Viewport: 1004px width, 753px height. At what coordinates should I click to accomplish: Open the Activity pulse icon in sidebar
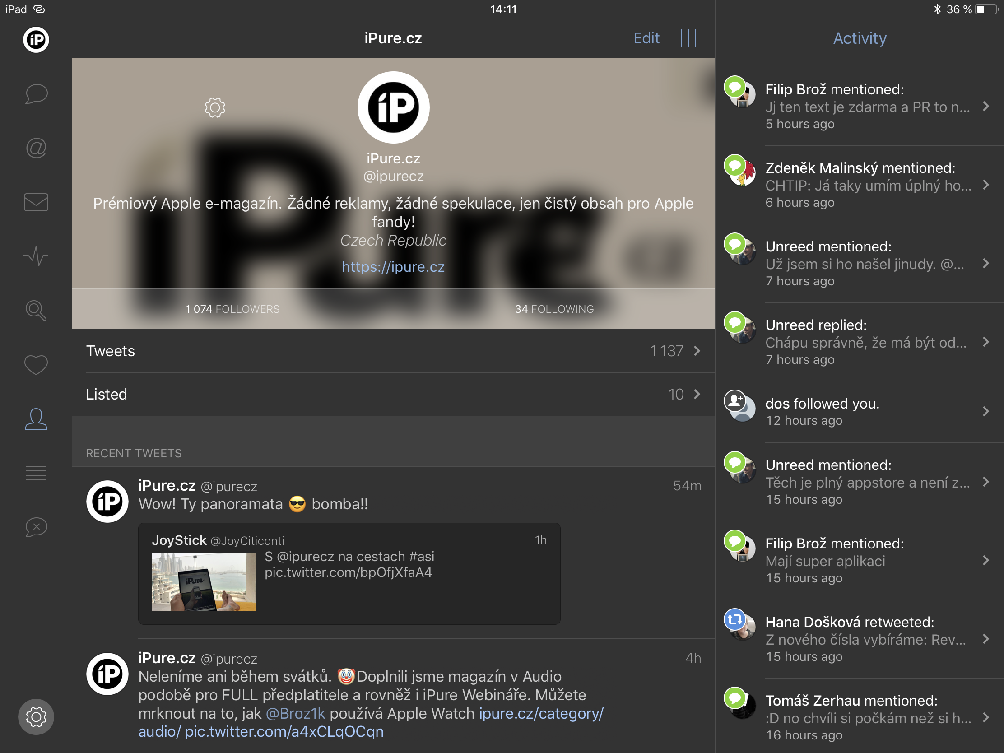(x=36, y=256)
